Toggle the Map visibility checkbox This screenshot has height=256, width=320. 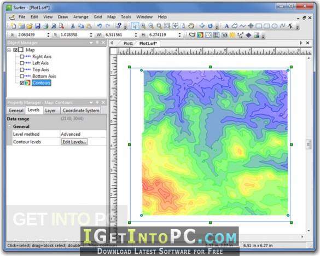(x=15, y=50)
